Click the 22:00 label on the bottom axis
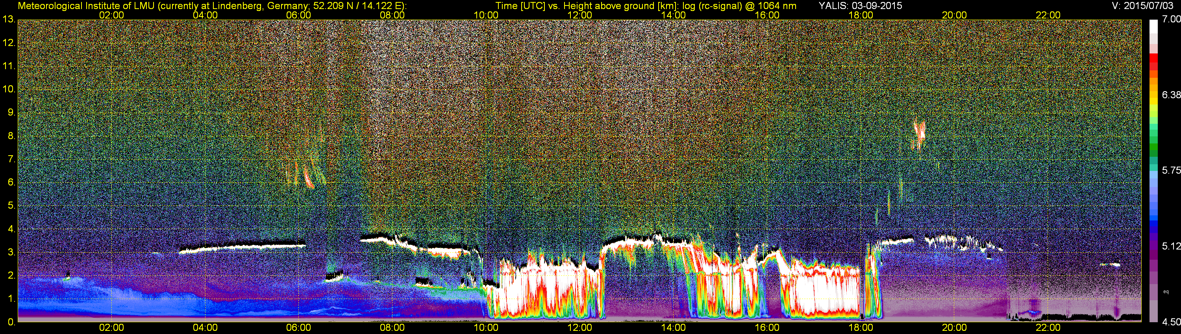Image resolution: width=1181 pixels, height=334 pixels. click(x=1048, y=328)
